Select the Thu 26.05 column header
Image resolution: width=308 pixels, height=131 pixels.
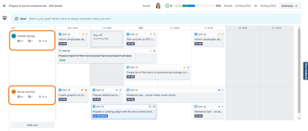tap(175, 28)
